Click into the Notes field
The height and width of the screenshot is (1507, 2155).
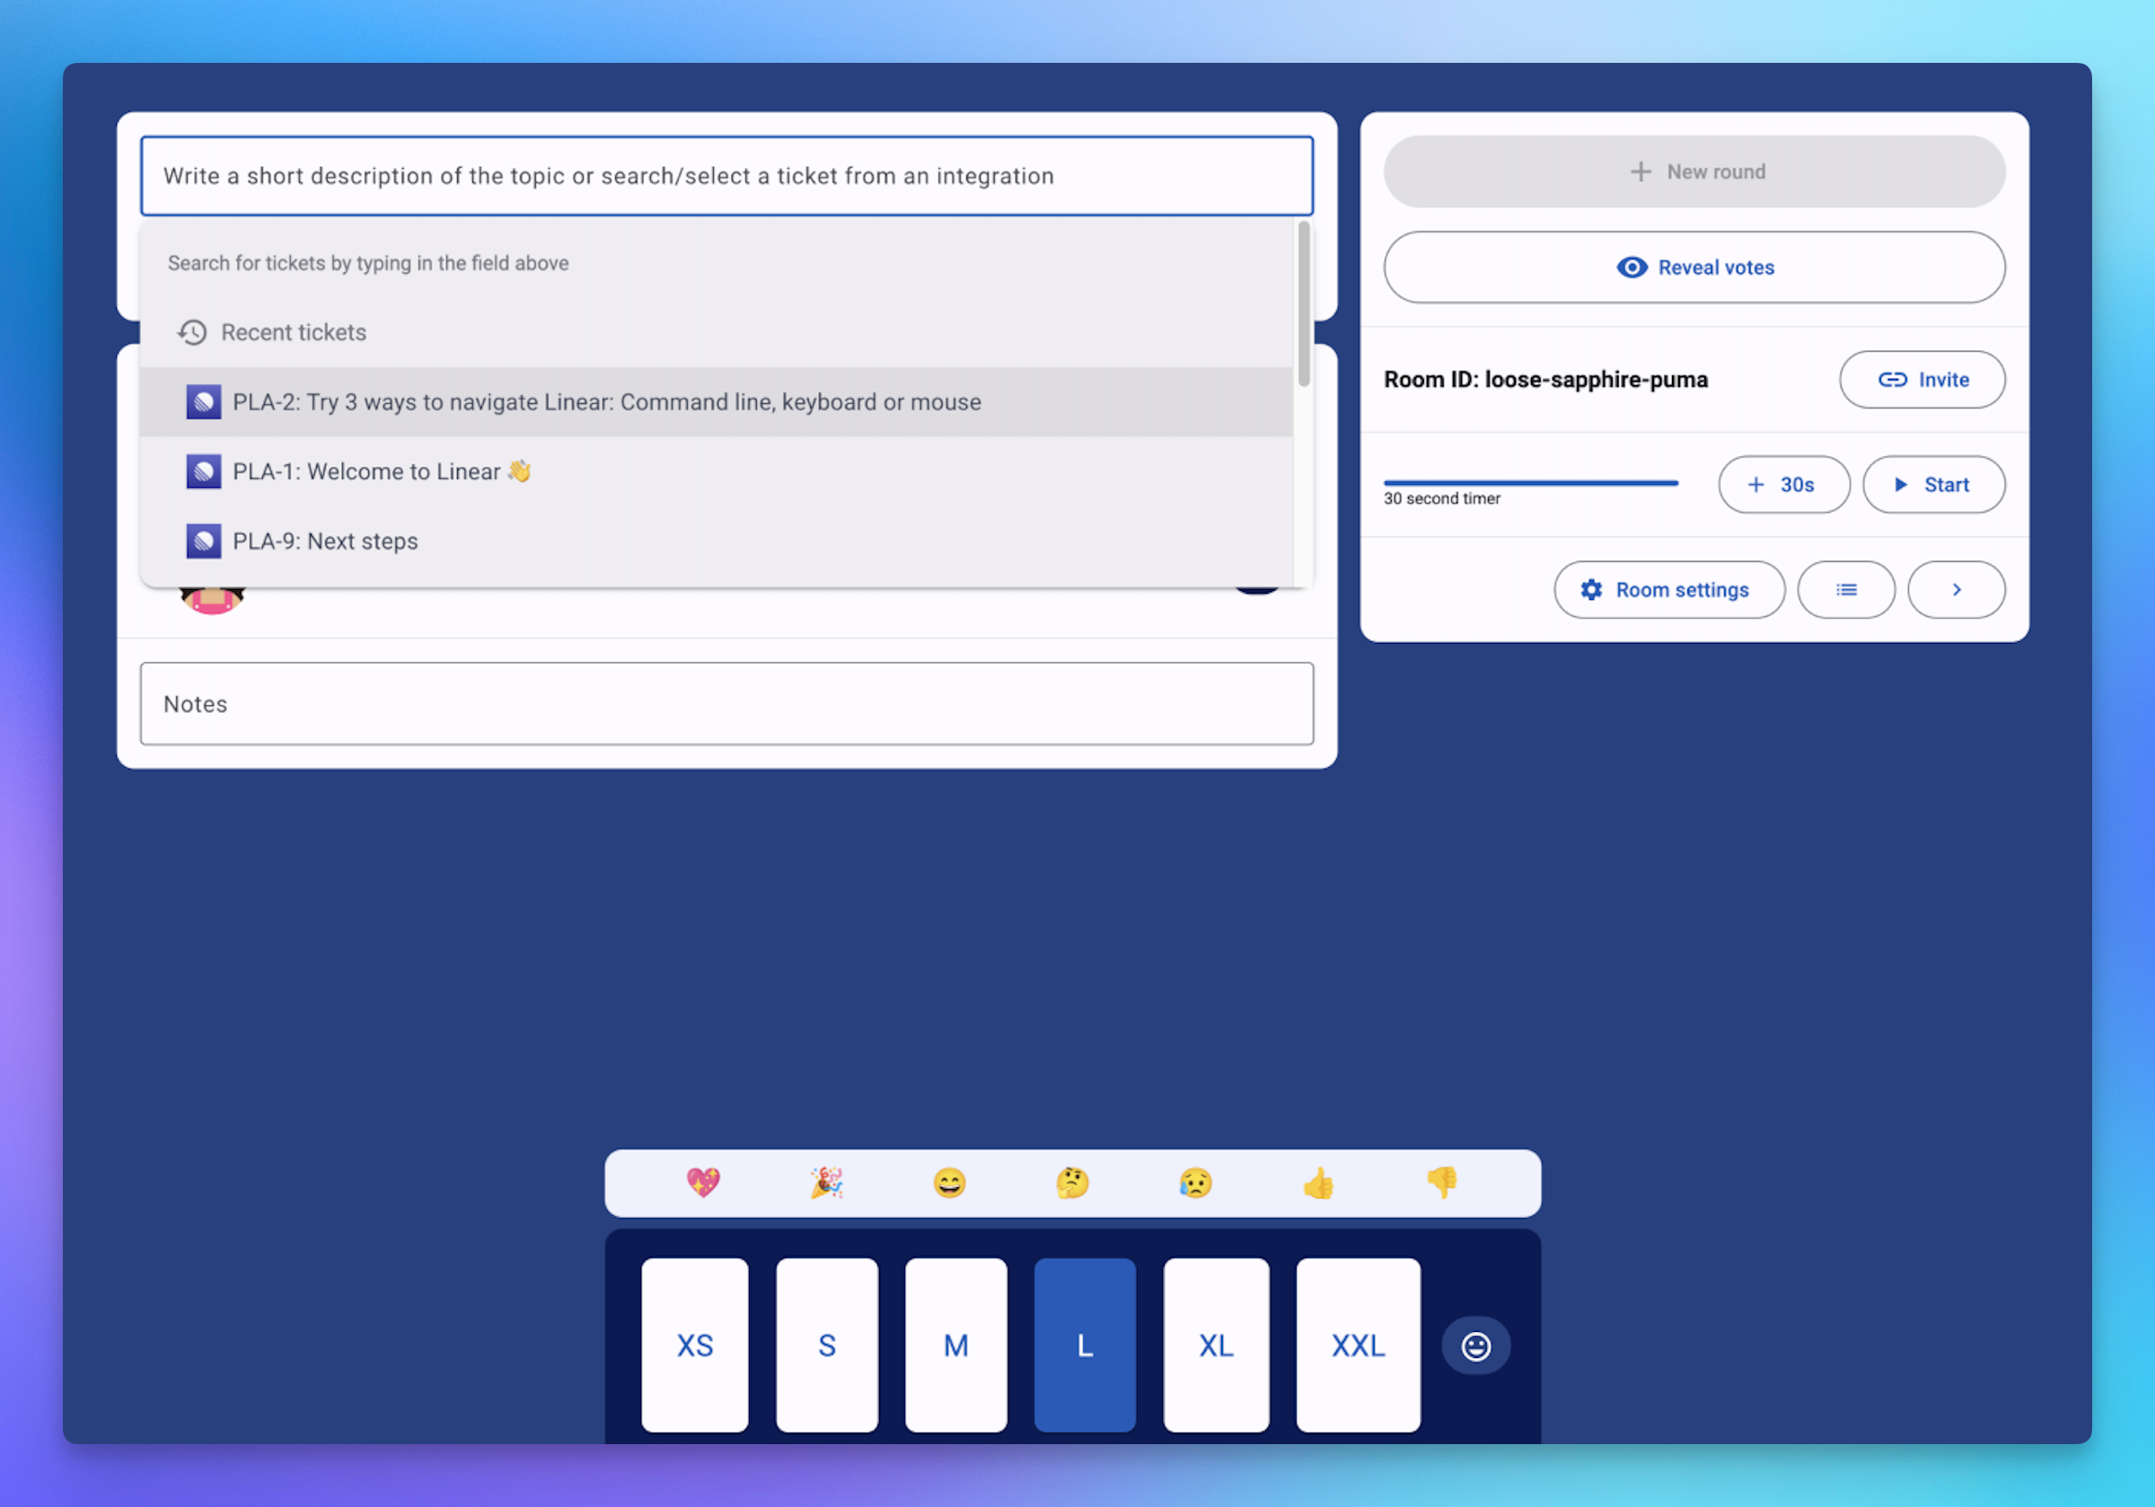click(726, 704)
